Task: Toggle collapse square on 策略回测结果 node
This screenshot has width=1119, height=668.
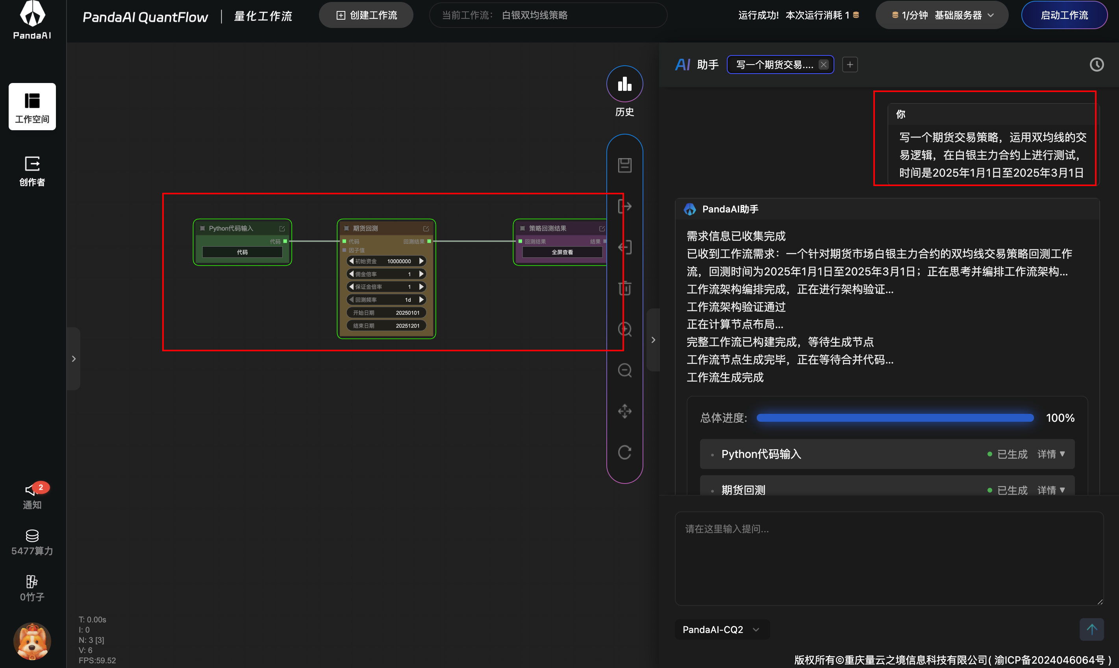Action: 522,228
